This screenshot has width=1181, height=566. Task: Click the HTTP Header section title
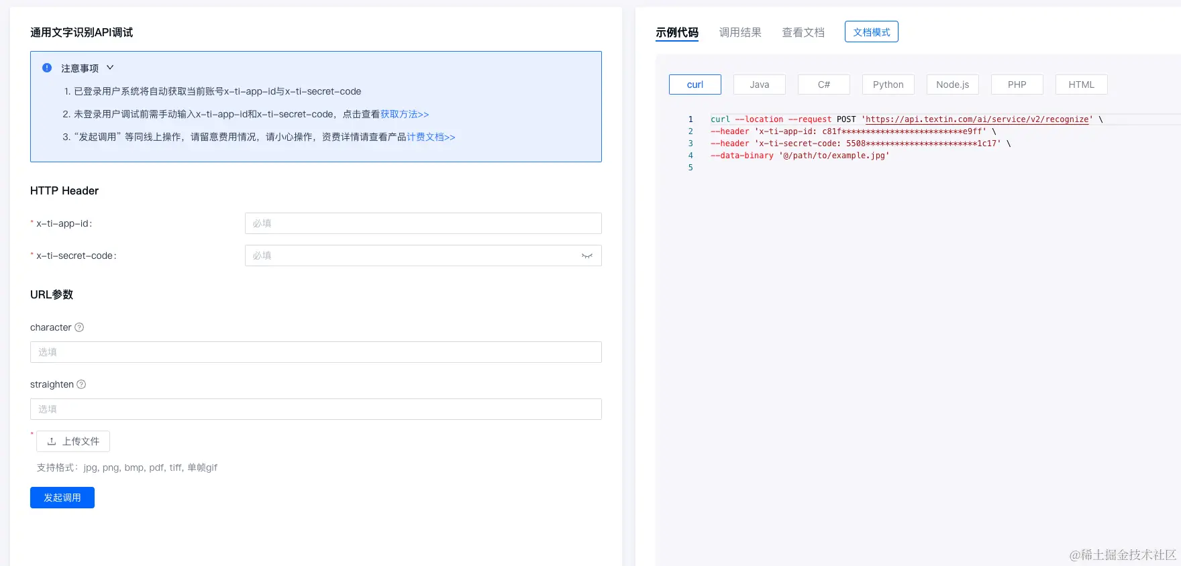click(x=64, y=190)
